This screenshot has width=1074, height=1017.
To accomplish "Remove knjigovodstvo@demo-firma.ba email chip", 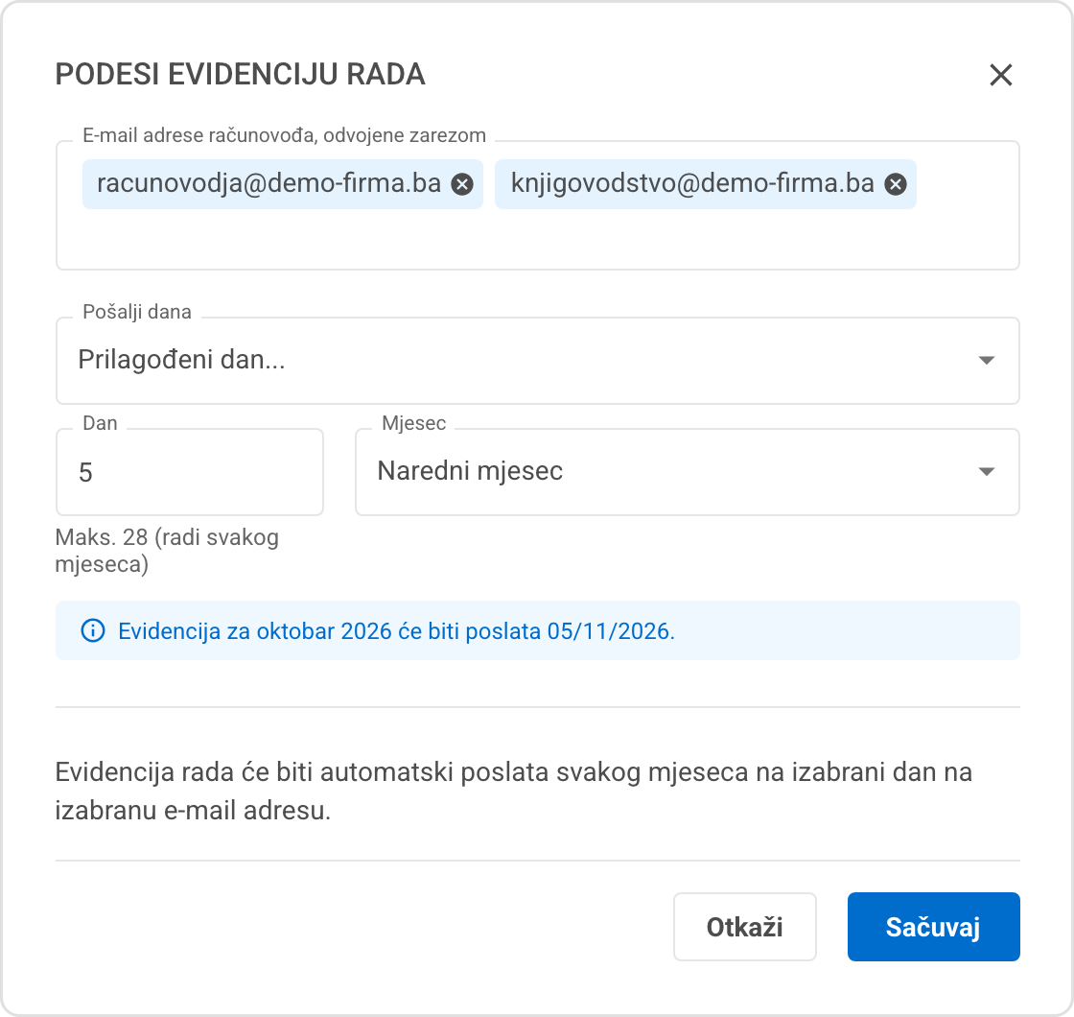I will click(x=896, y=184).
